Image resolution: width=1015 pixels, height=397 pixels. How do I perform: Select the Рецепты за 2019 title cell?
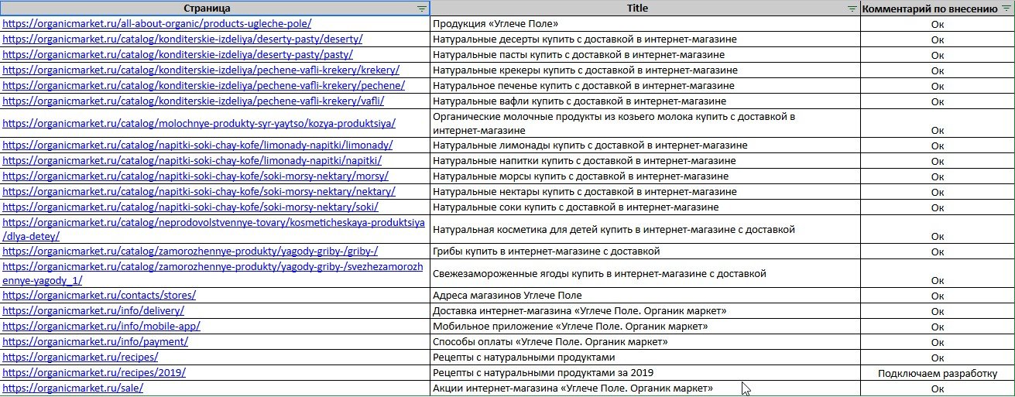pos(645,373)
